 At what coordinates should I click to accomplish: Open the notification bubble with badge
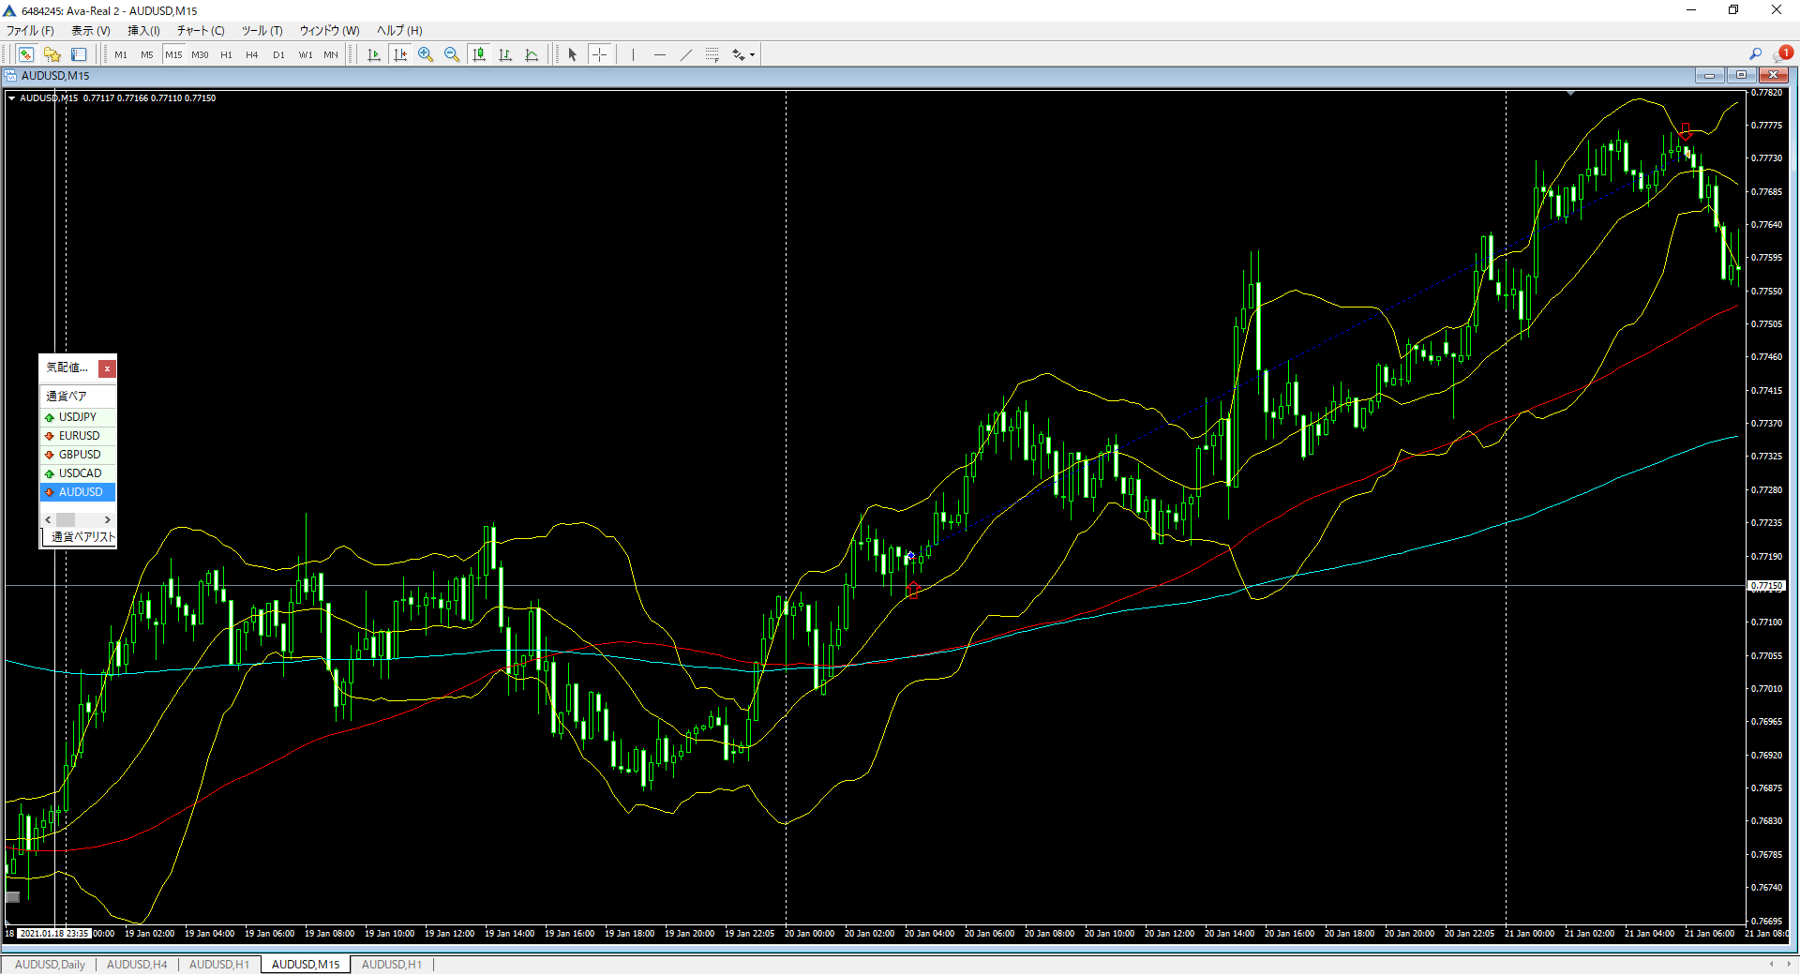pyautogui.click(x=1784, y=53)
